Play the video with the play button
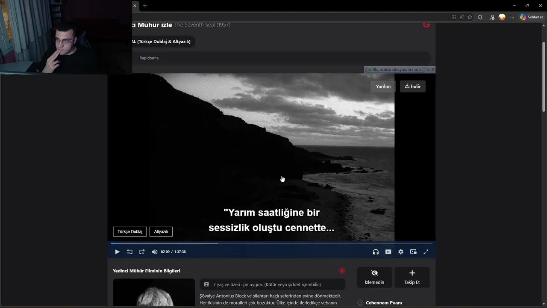 tap(117, 252)
